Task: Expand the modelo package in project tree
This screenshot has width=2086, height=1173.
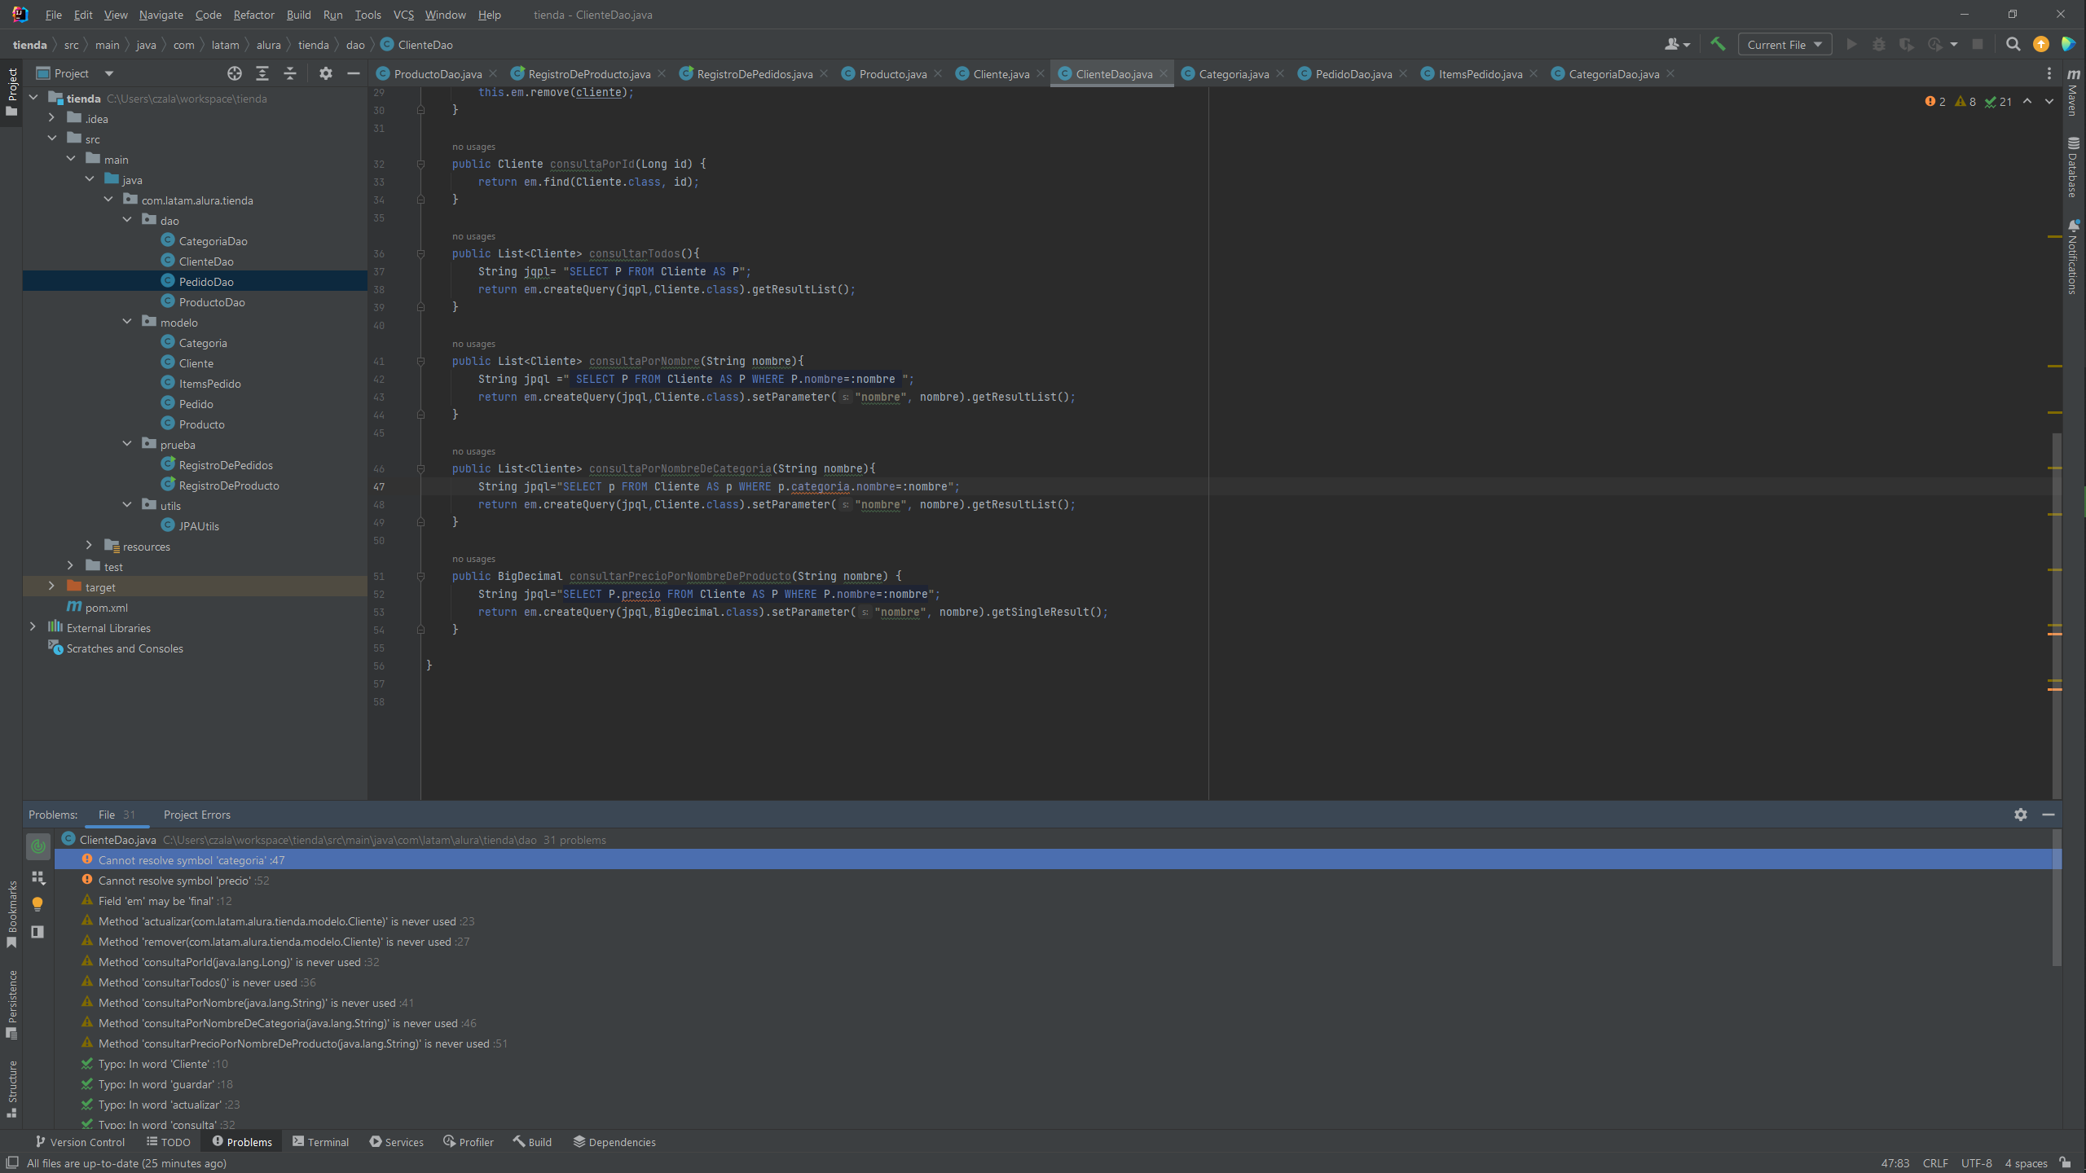Action: pos(127,323)
